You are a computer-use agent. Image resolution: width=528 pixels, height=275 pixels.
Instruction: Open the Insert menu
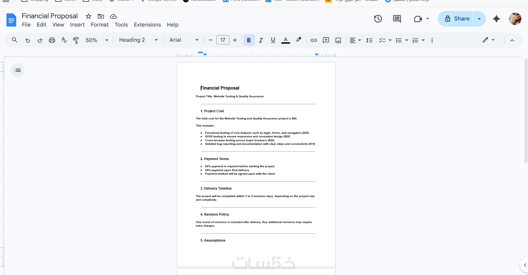point(77,25)
